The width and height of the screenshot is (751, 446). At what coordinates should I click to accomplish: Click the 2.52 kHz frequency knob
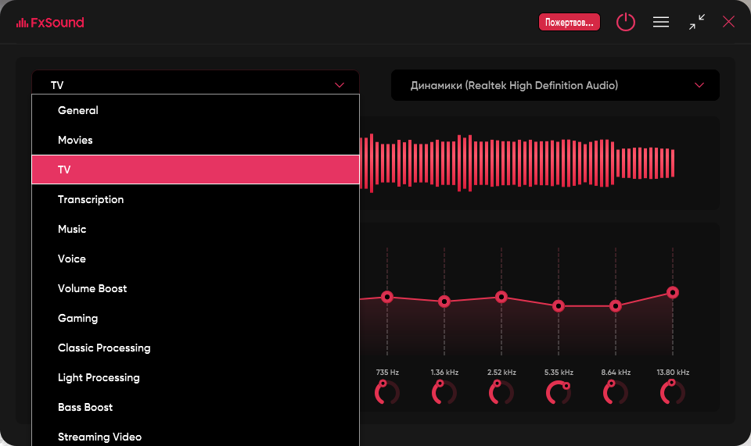tap(501, 392)
